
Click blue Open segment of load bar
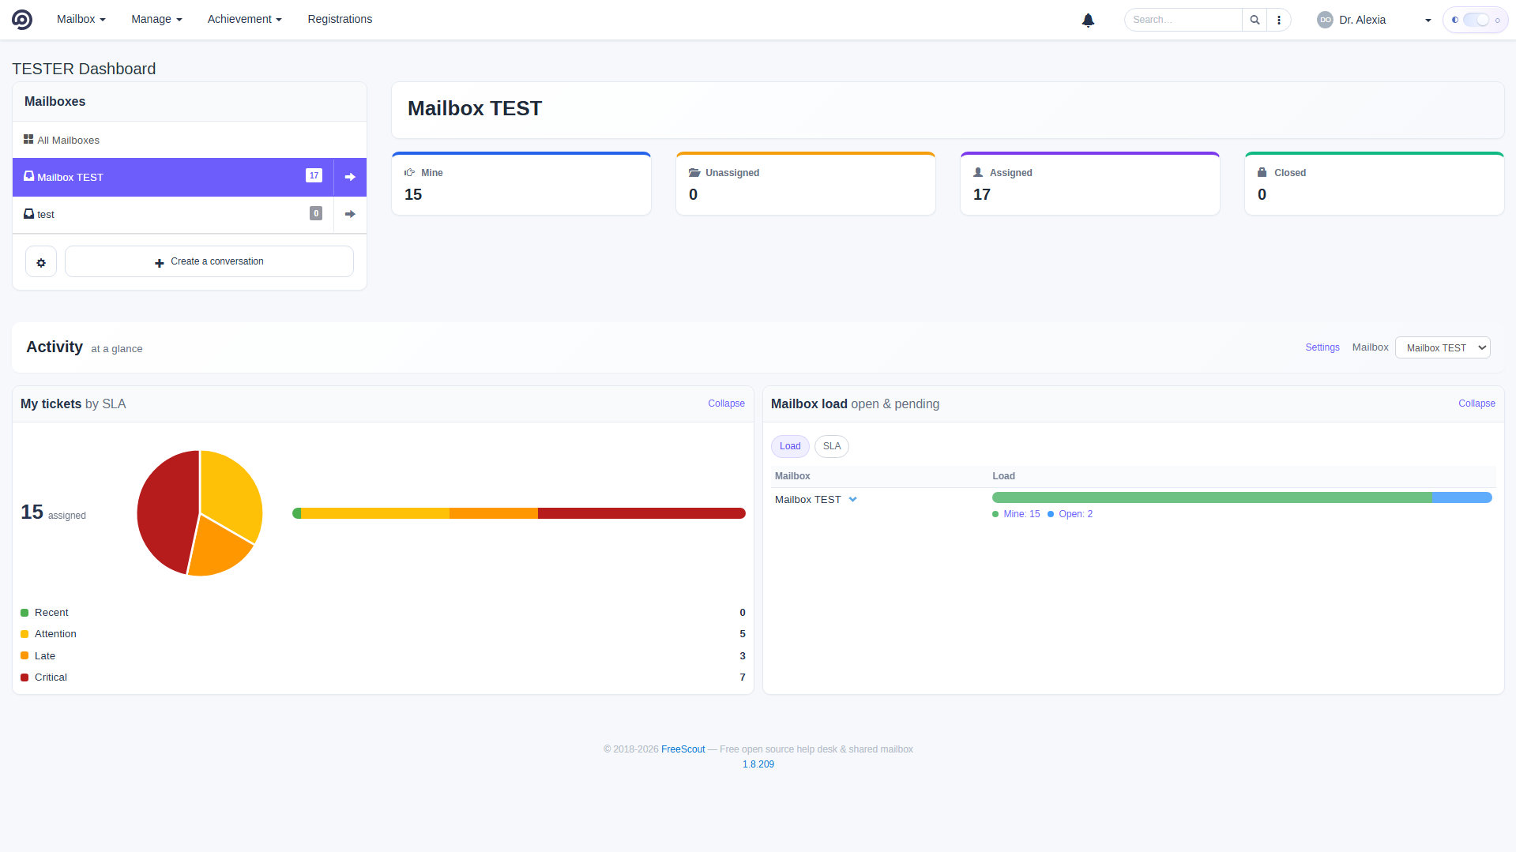(x=1462, y=497)
